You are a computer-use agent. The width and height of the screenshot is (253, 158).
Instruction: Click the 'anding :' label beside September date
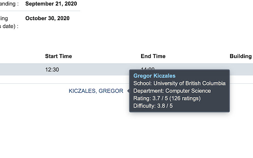(x=9, y=4)
